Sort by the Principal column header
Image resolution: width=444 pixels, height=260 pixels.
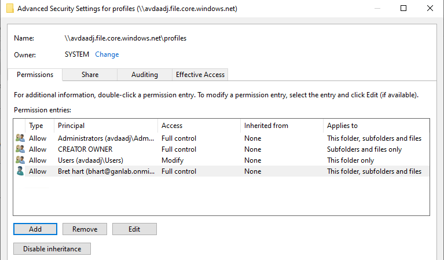pos(105,126)
